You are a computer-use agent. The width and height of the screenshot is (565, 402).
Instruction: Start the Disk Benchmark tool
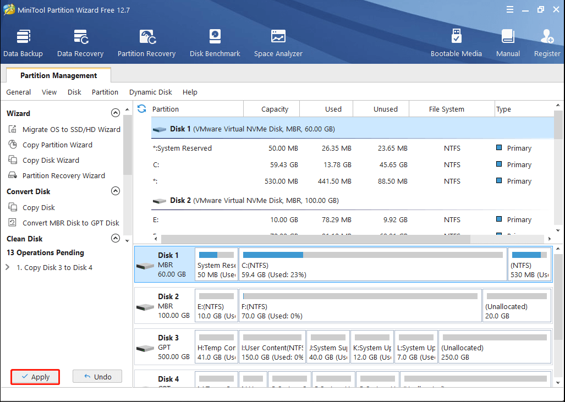(x=215, y=43)
